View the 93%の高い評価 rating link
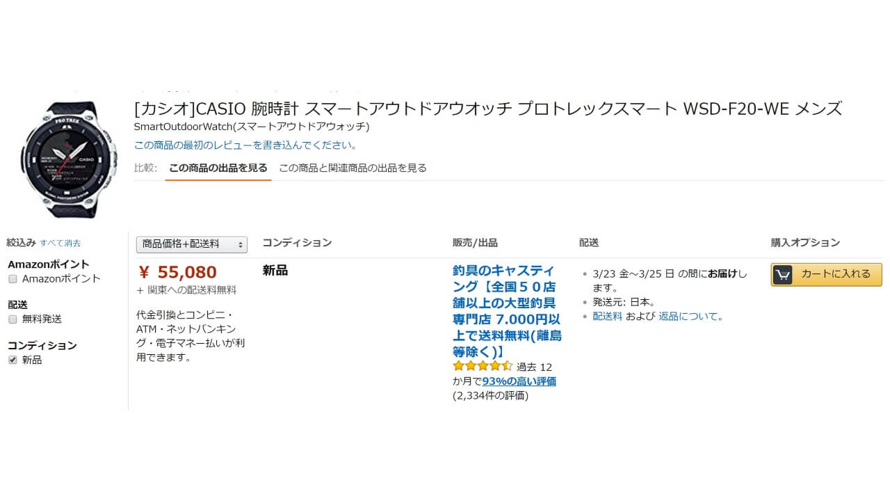This screenshot has height=501, width=890. 519,381
